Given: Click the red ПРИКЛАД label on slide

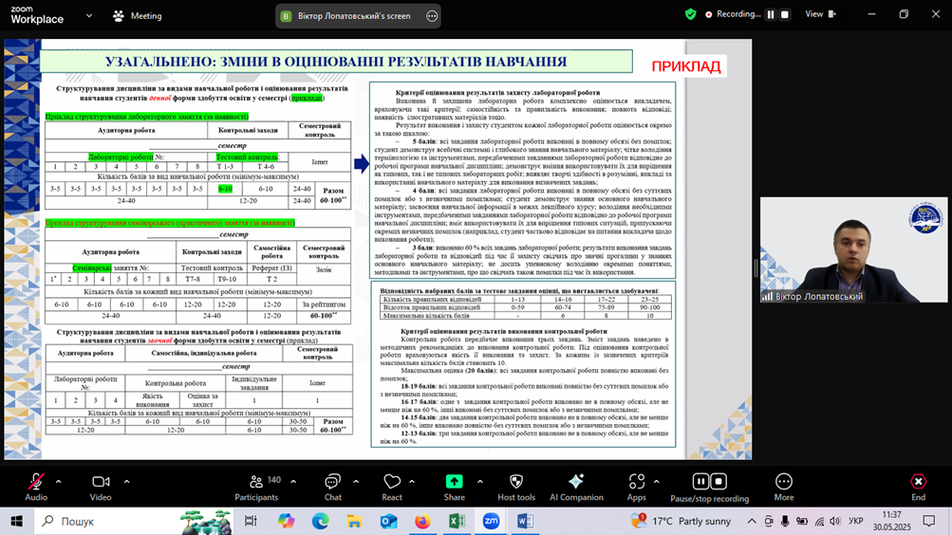Looking at the screenshot, I should [686, 66].
